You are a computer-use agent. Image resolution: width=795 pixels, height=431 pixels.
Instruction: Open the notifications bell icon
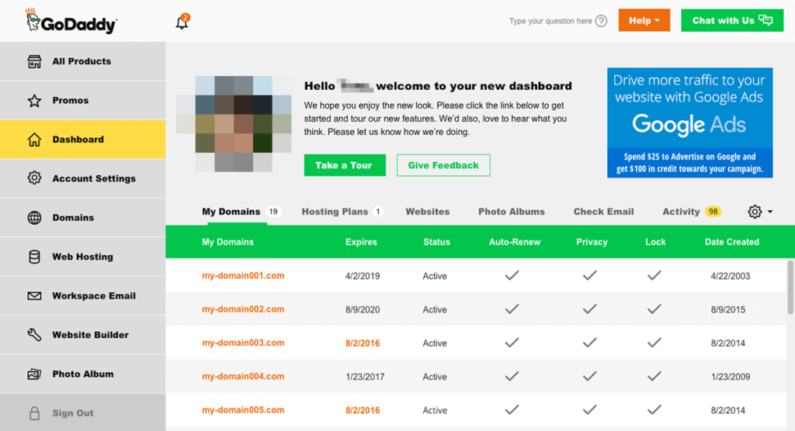182,22
